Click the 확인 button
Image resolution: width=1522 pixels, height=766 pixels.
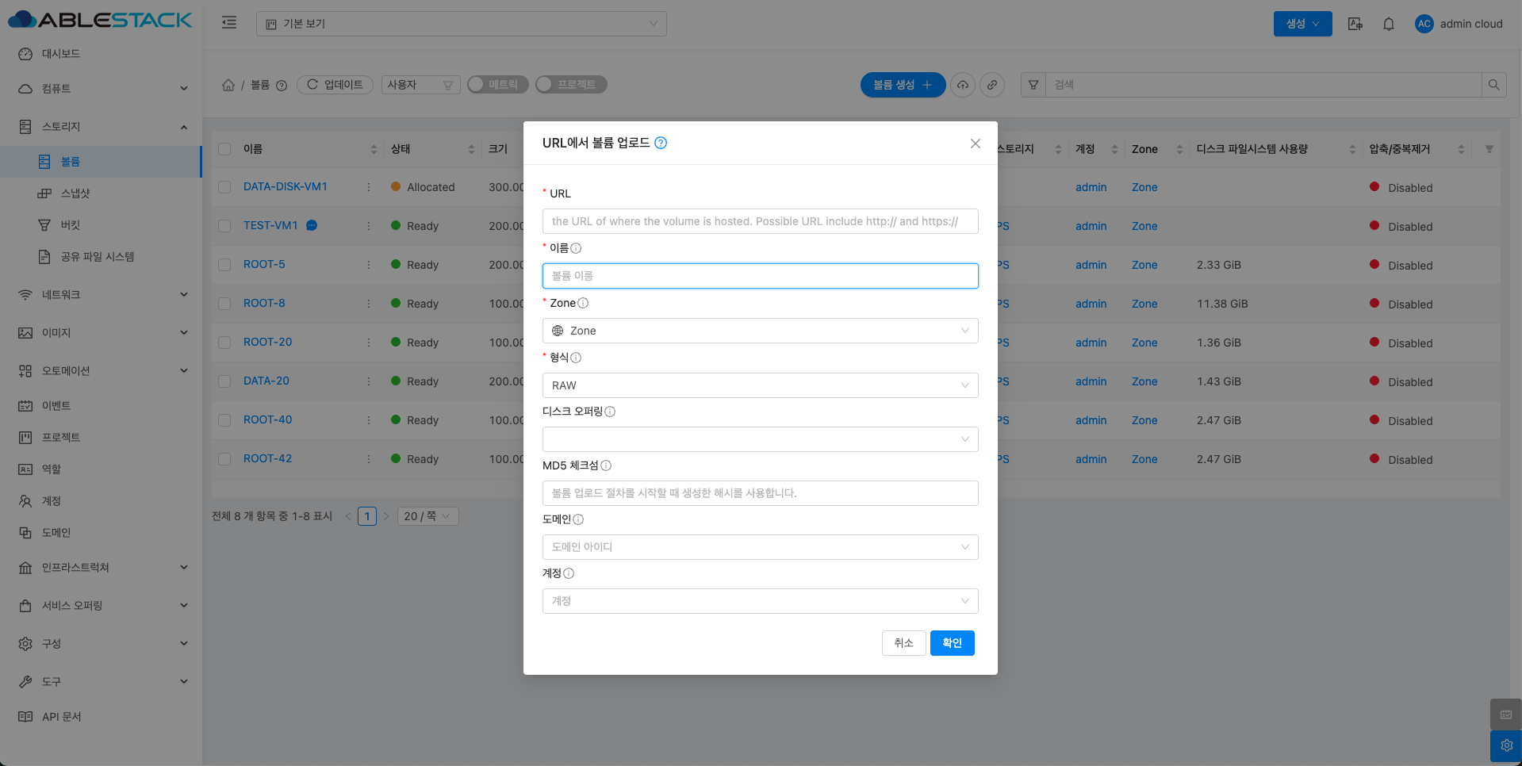[x=952, y=643]
